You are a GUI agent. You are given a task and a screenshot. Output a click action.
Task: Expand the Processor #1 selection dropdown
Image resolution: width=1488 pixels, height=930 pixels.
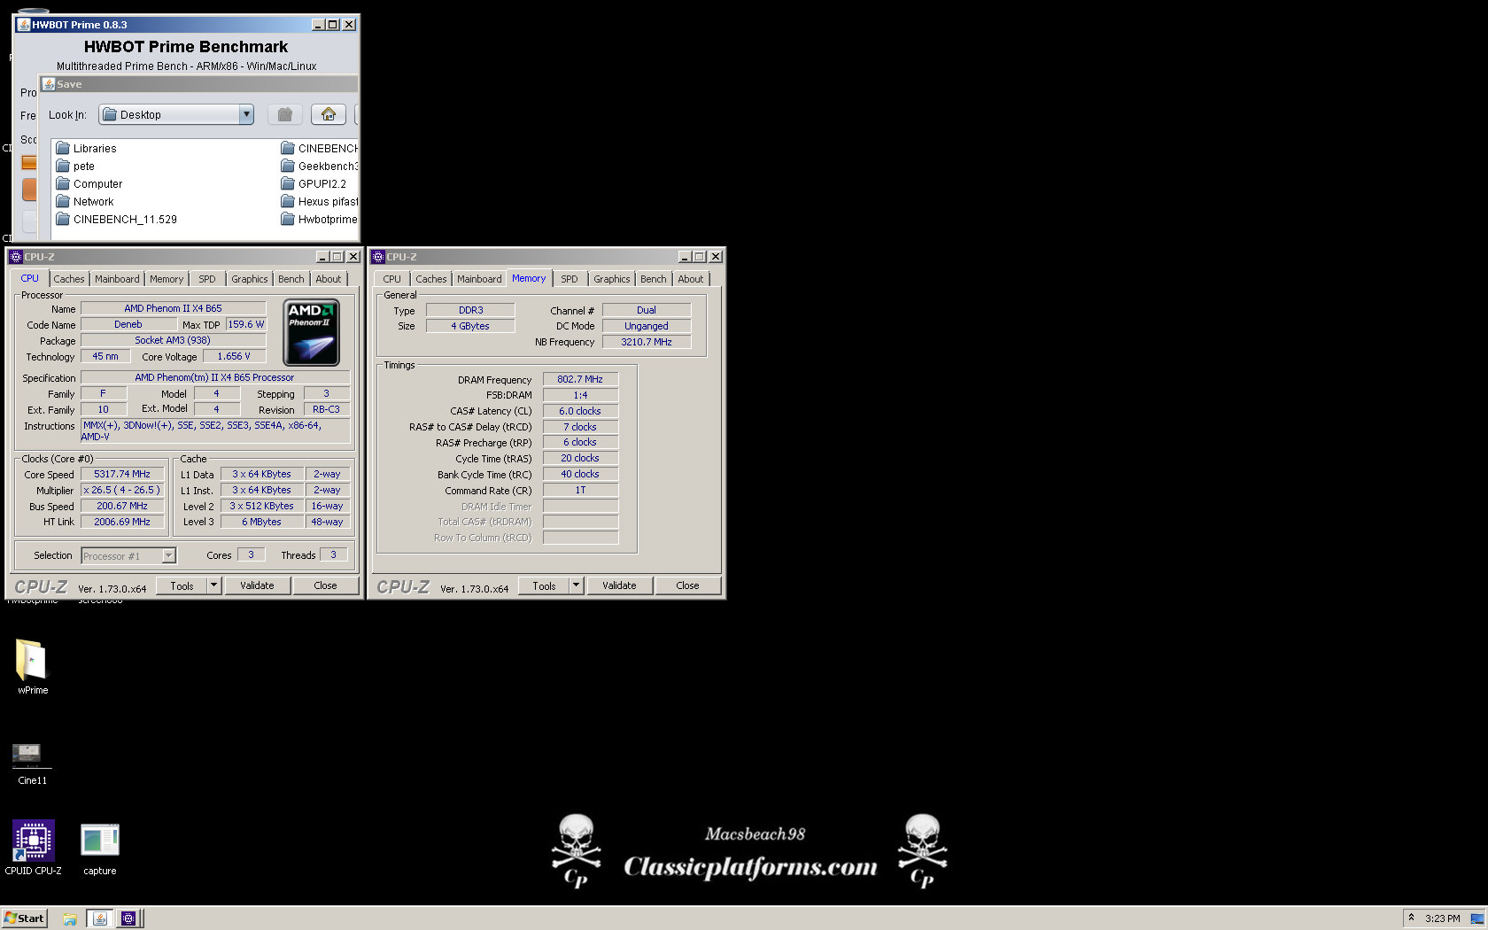point(168,556)
